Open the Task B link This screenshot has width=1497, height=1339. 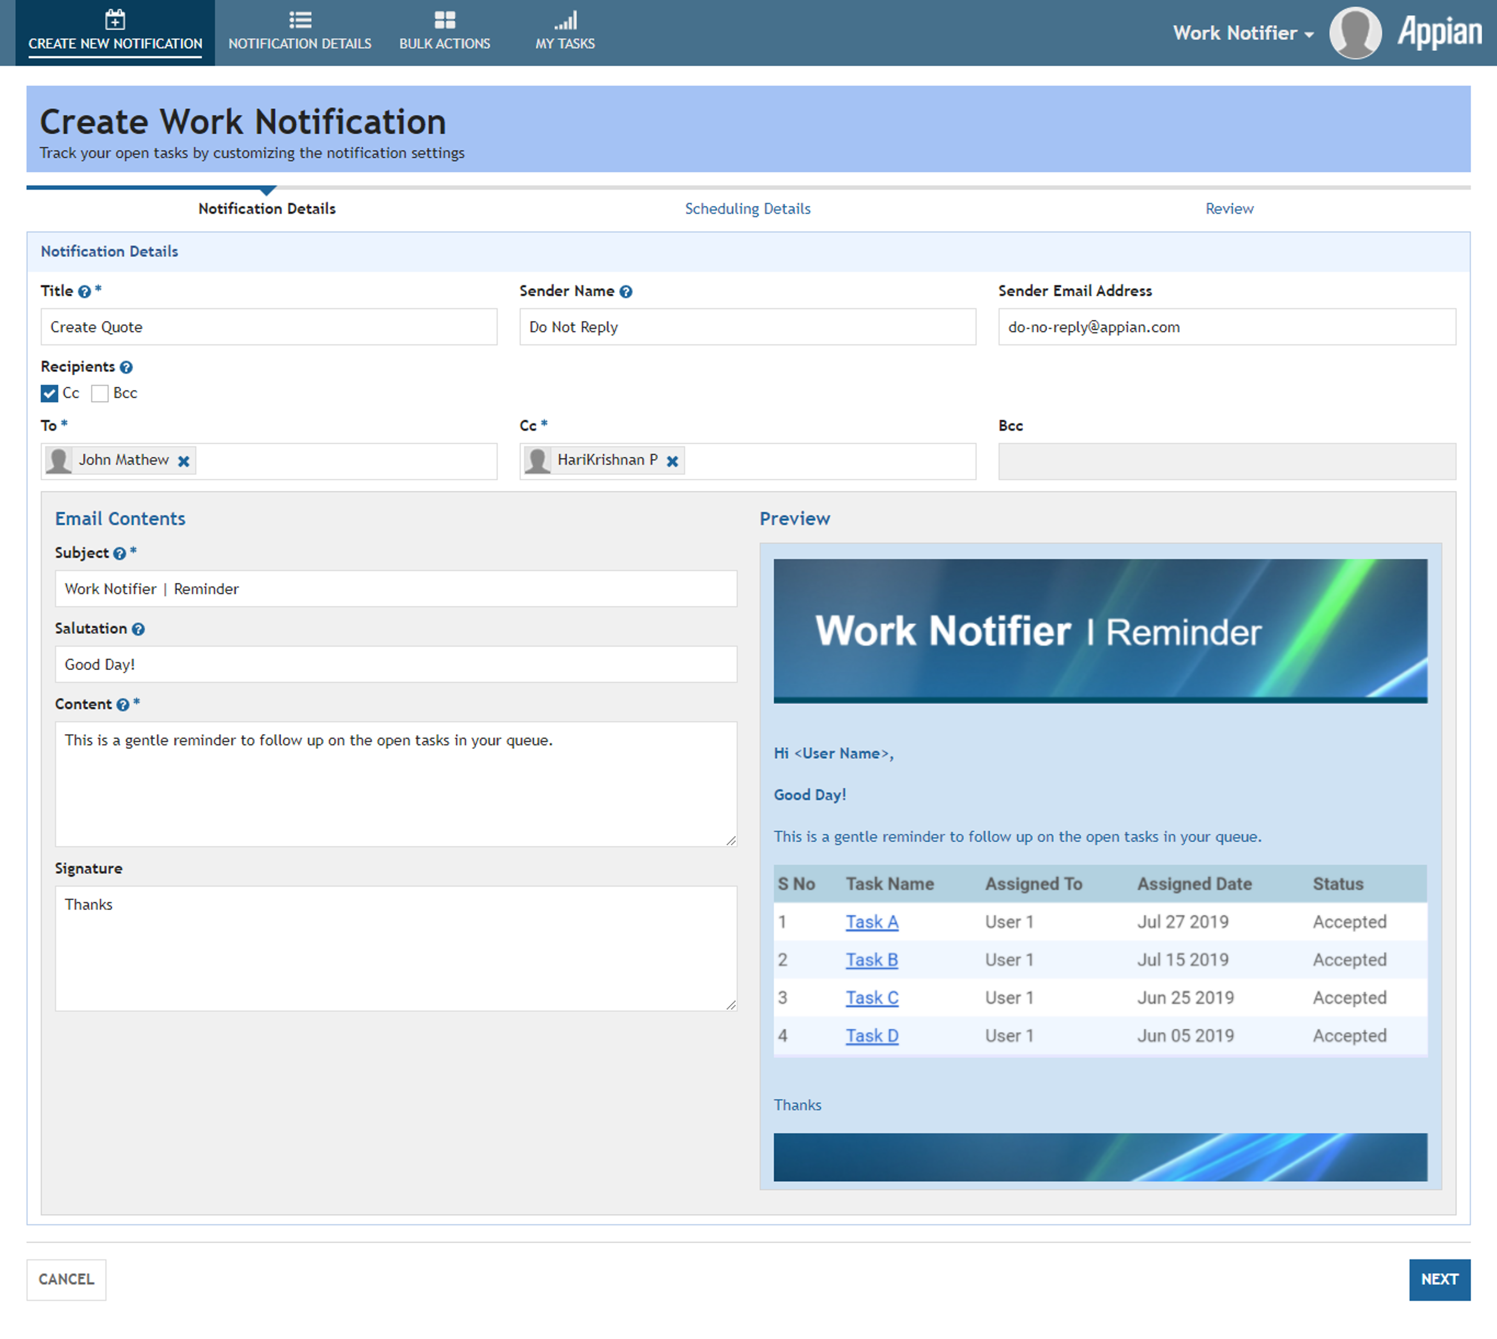872,960
